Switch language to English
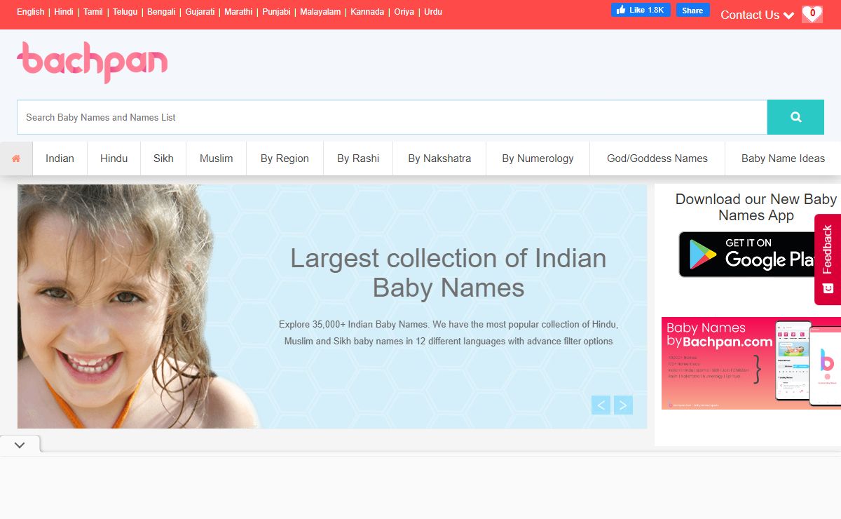The width and height of the screenshot is (841, 519). click(x=30, y=12)
